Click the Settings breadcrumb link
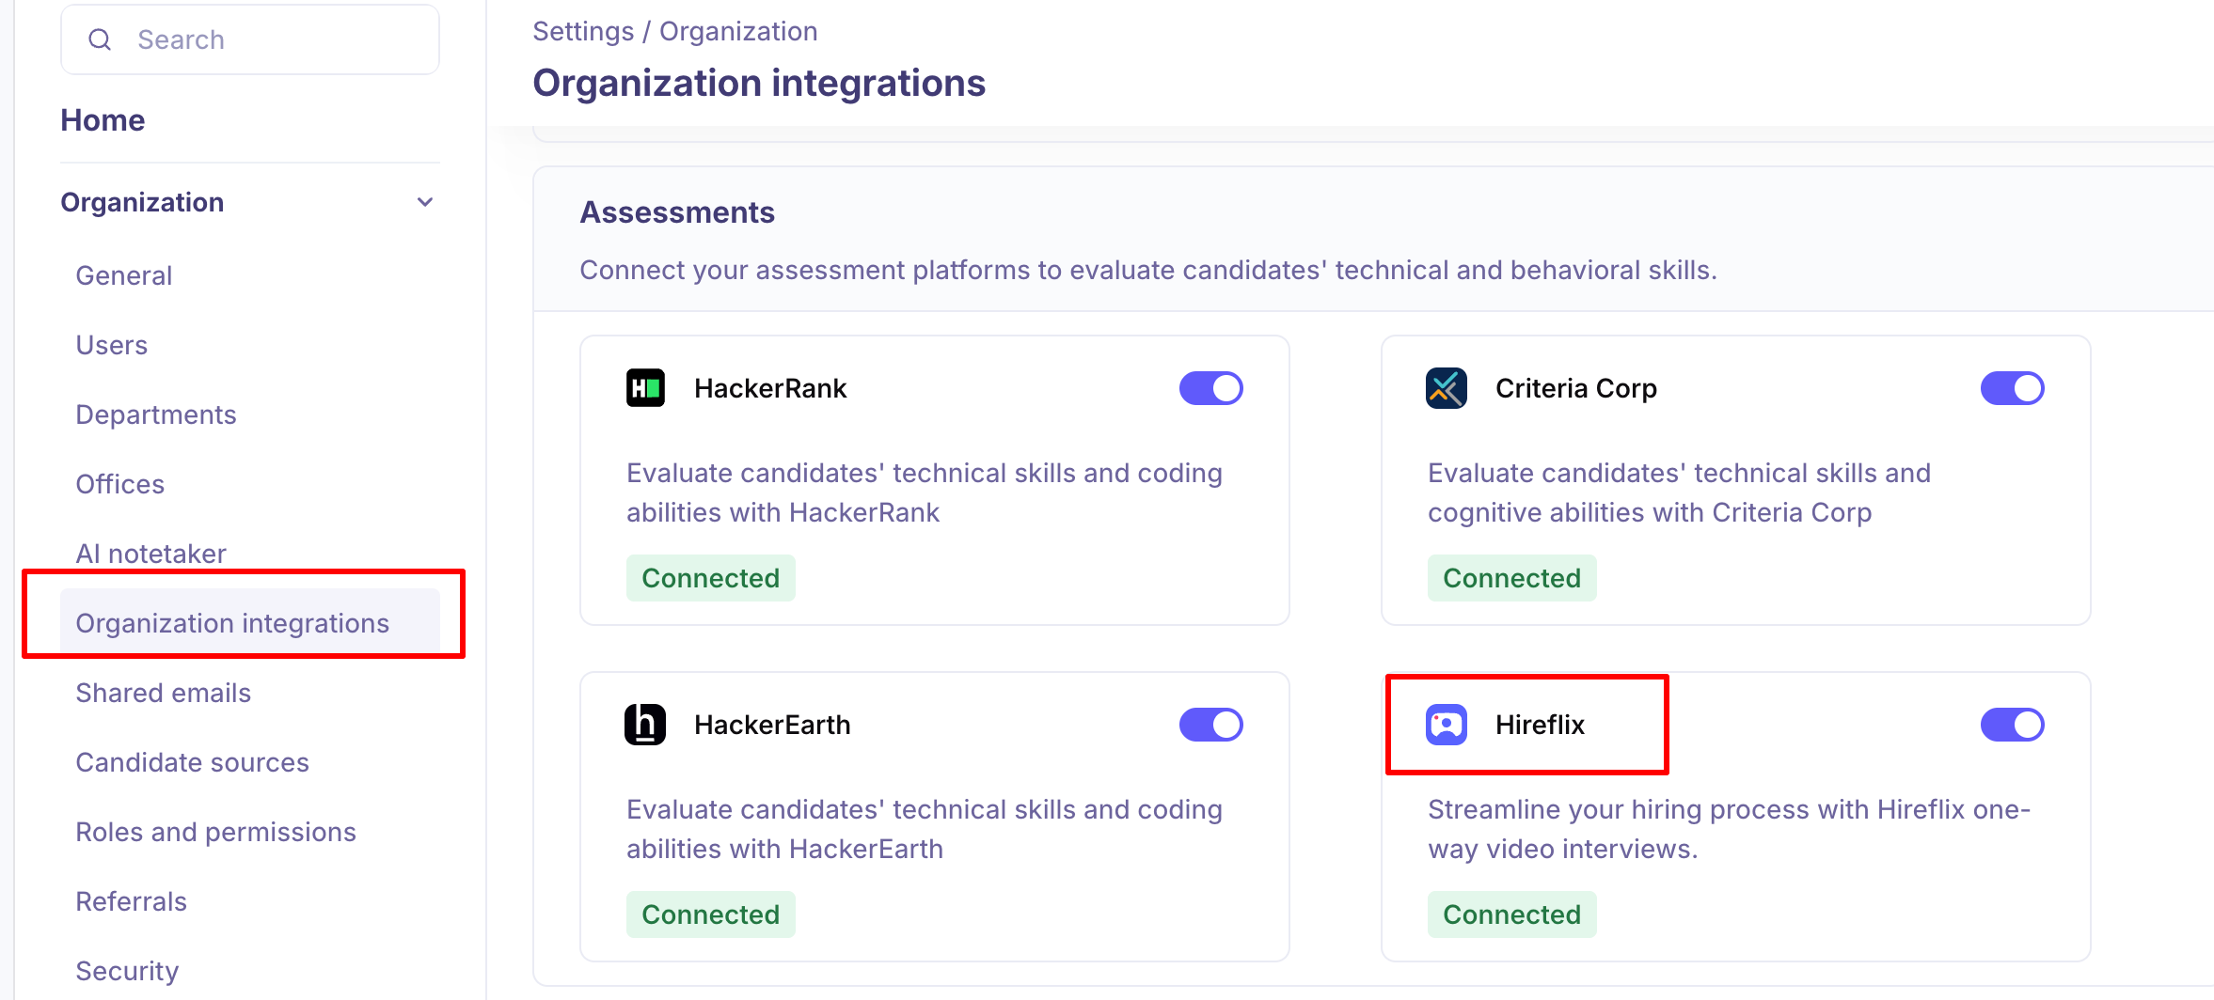The image size is (2214, 1000). (x=583, y=31)
